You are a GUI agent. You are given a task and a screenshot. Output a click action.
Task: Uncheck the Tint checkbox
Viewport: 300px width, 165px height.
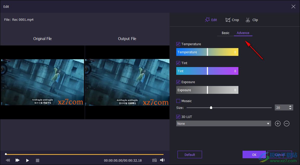178,63
